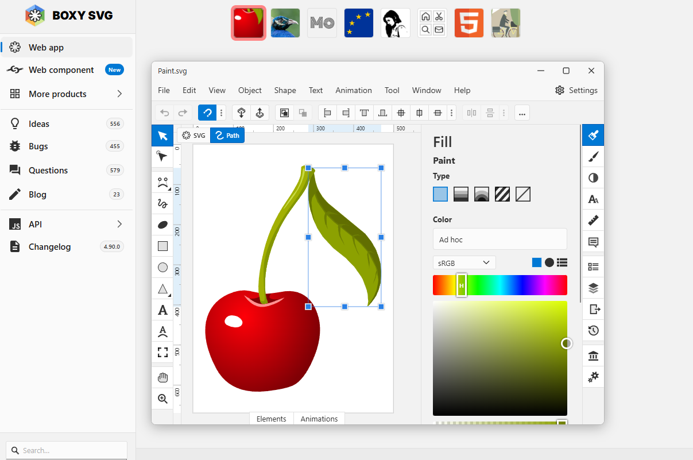Activate the Zoom magnifier tool
Screen dimensions: 693x460
pyautogui.click(x=162, y=399)
